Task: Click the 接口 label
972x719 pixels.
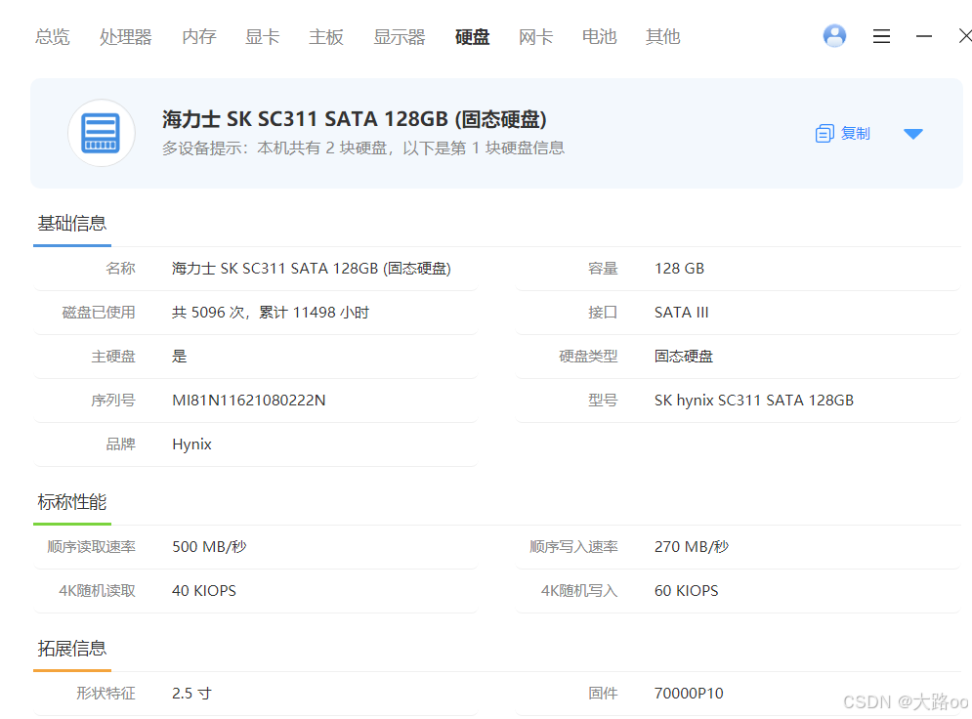Action: pos(603,313)
